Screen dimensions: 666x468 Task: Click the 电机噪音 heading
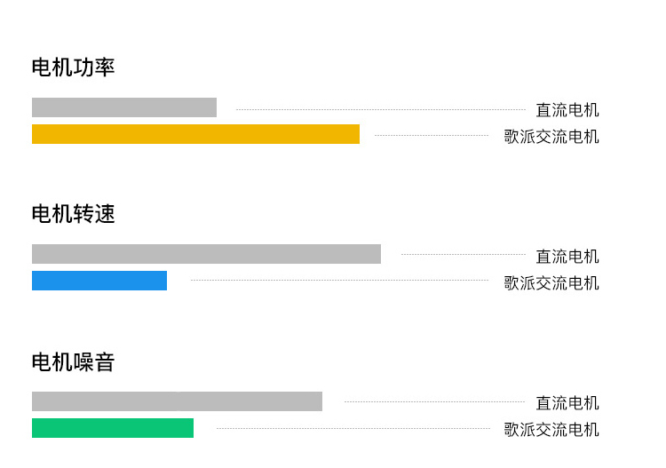73,362
